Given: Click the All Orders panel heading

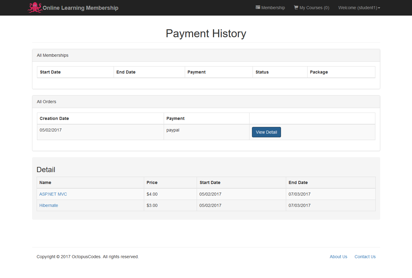Looking at the screenshot, I should (46, 102).
